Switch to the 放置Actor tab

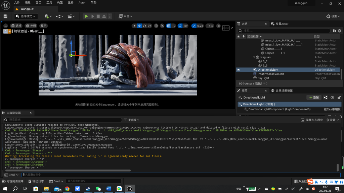coord(280,24)
